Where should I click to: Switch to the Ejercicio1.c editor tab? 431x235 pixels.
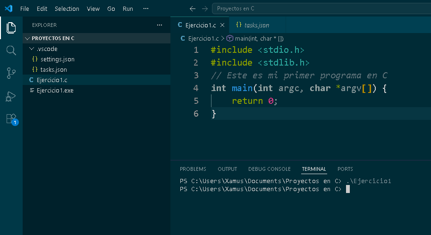click(x=200, y=25)
